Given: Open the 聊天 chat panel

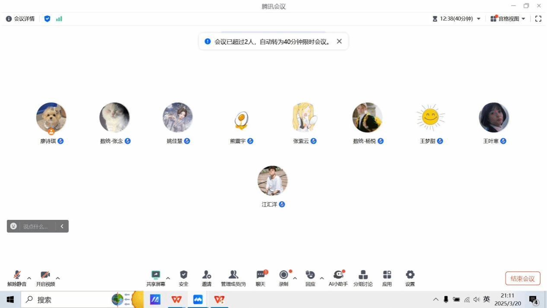Looking at the screenshot, I should coord(261,275).
